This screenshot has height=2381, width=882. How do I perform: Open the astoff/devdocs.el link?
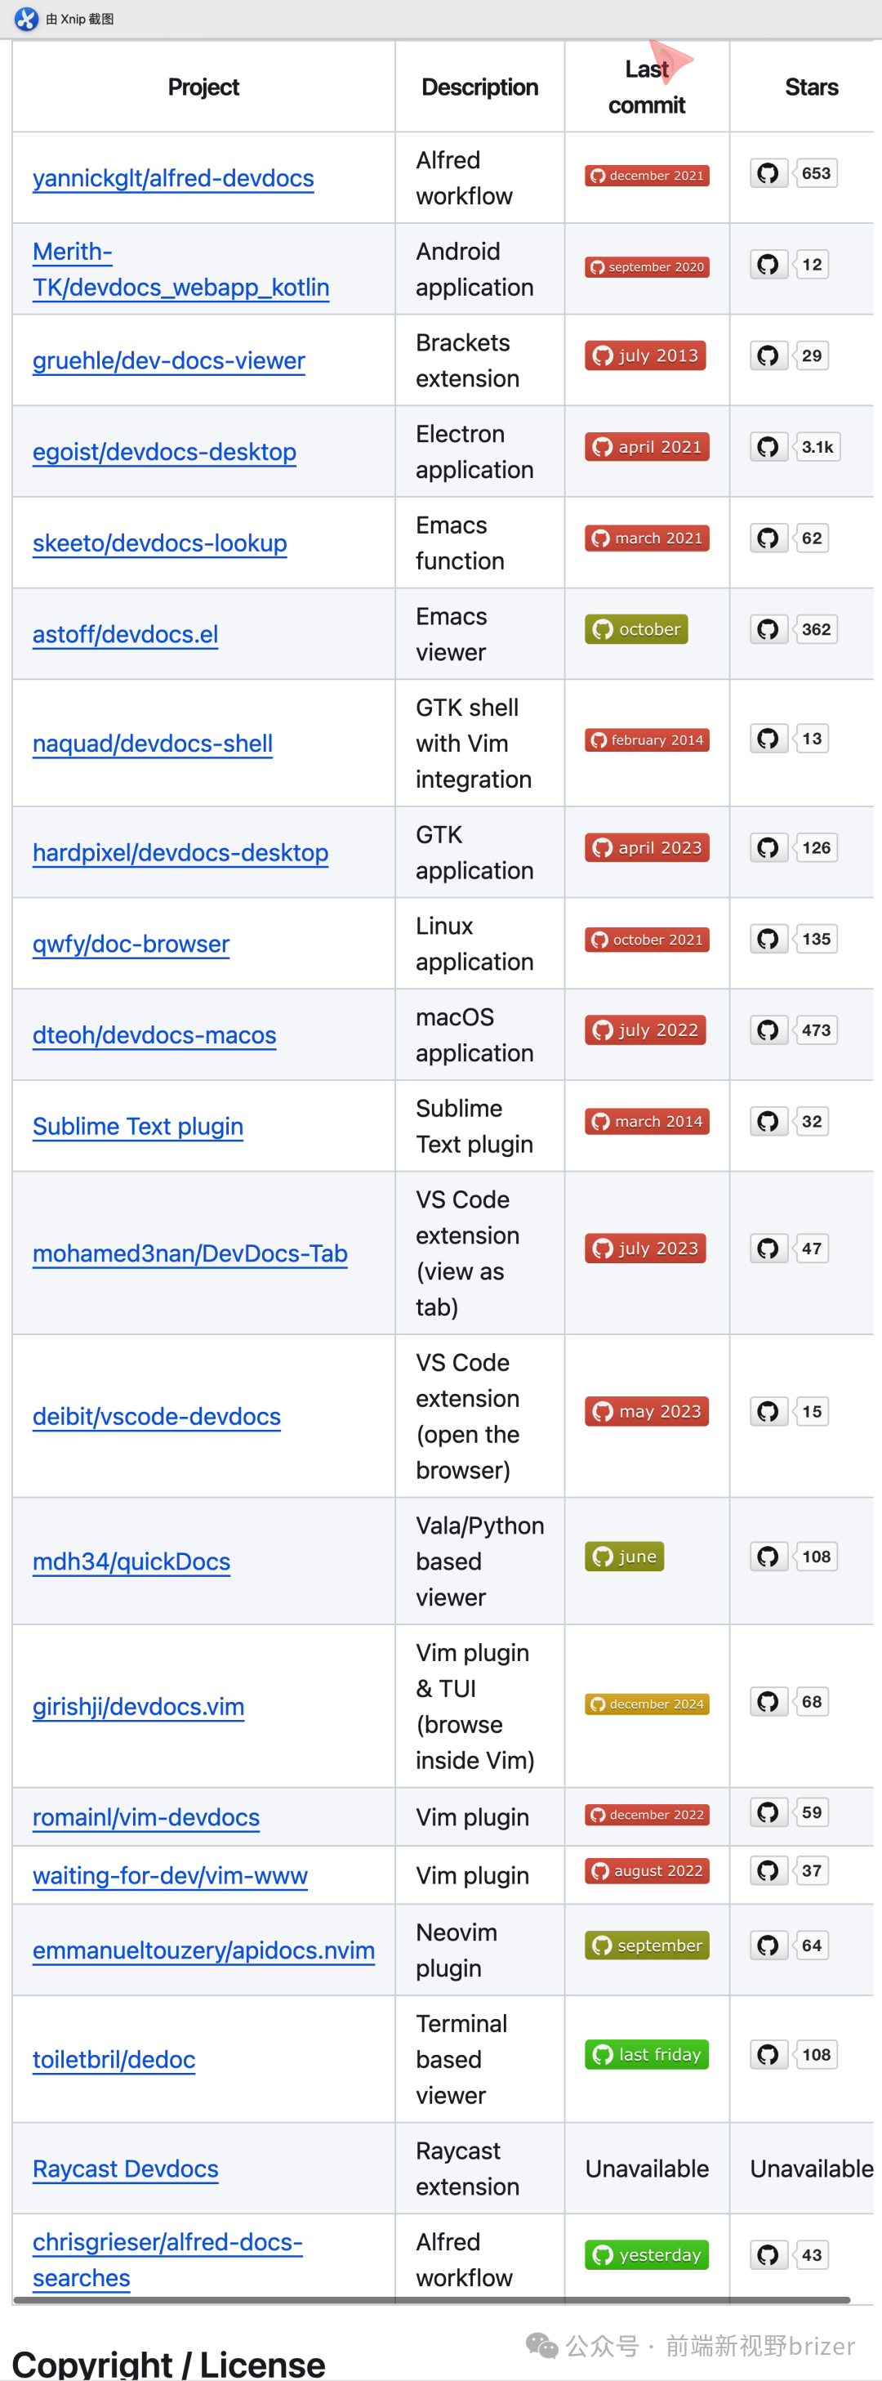tap(126, 634)
